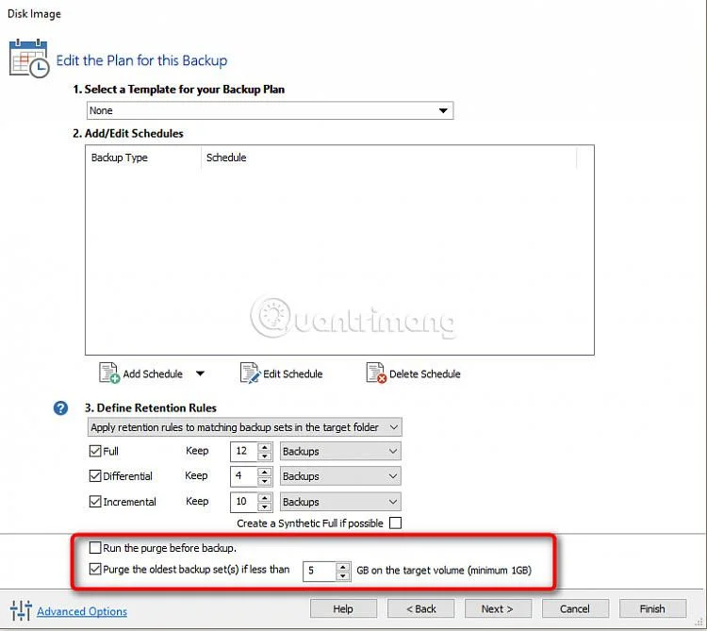Open the Differential retention unit dropdown
This screenshot has height=631, width=707.
tap(340, 475)
